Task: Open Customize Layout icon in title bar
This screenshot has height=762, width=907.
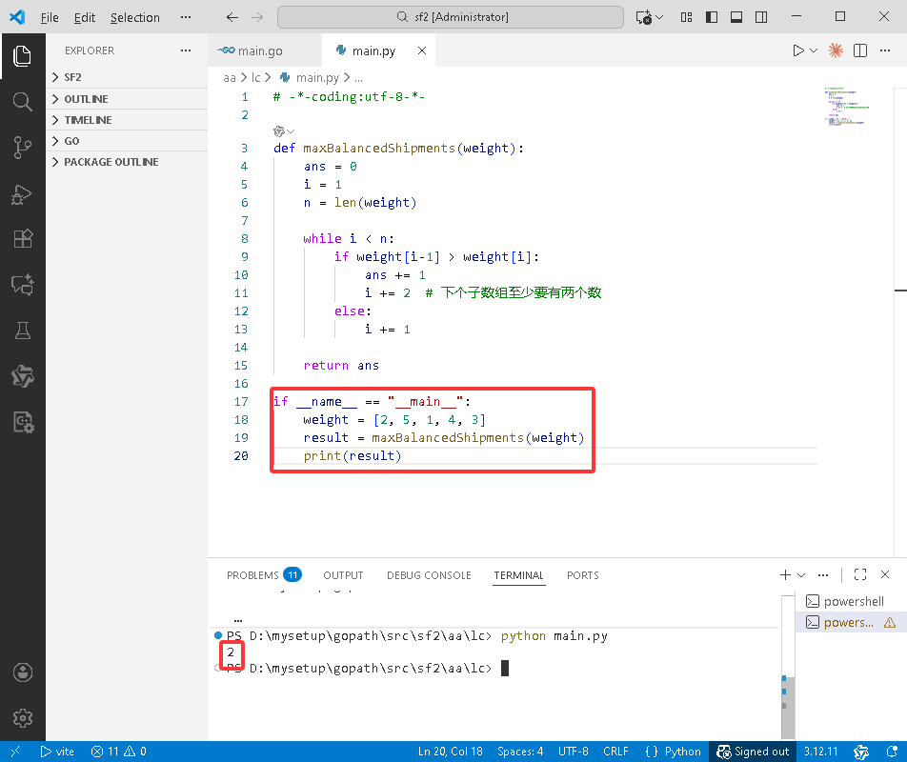Action: click(686, 17)
